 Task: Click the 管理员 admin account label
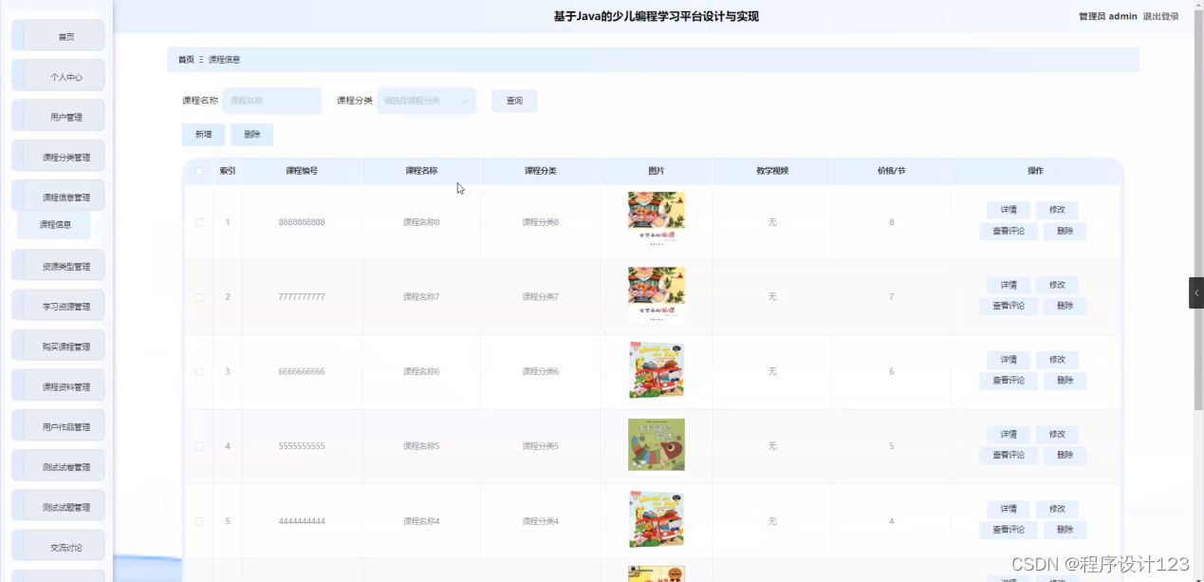[1107, 16]
